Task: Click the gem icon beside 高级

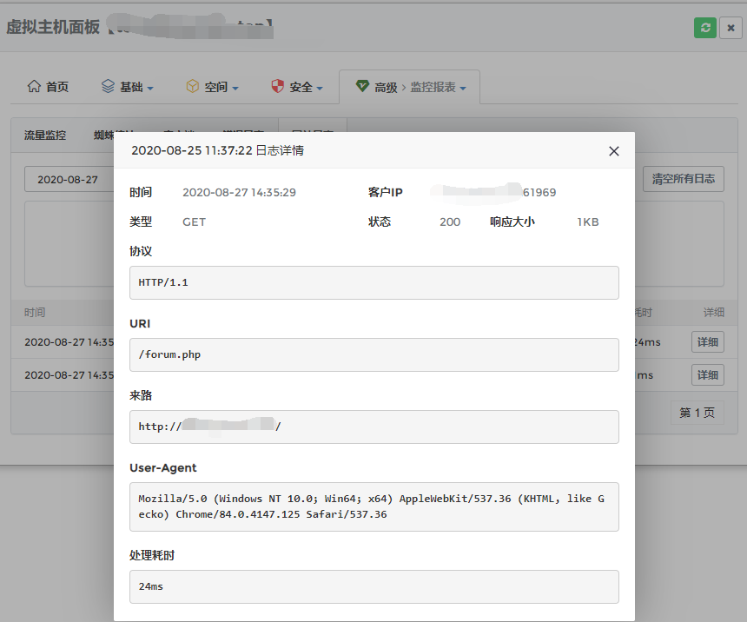Action: (x=362, y=86)
